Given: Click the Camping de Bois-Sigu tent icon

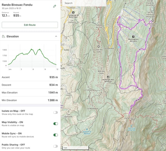Looking at the screenshot, I should point(73,13).
